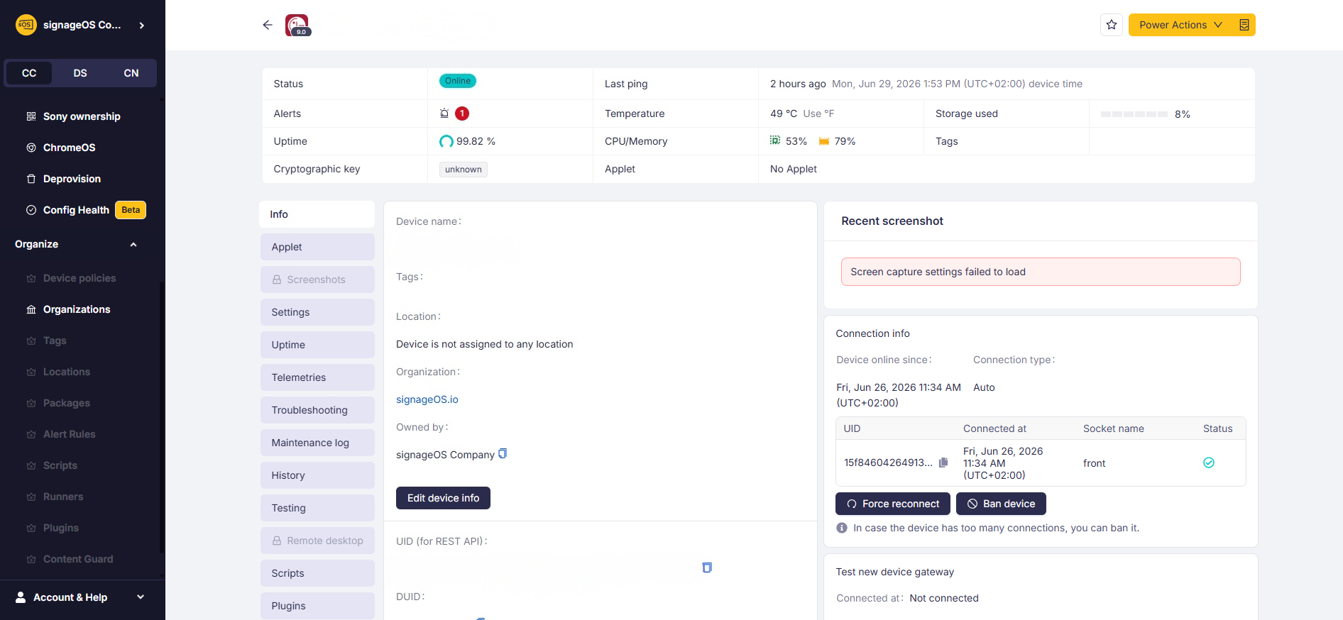Open the Applet tab

coord(317,247)
